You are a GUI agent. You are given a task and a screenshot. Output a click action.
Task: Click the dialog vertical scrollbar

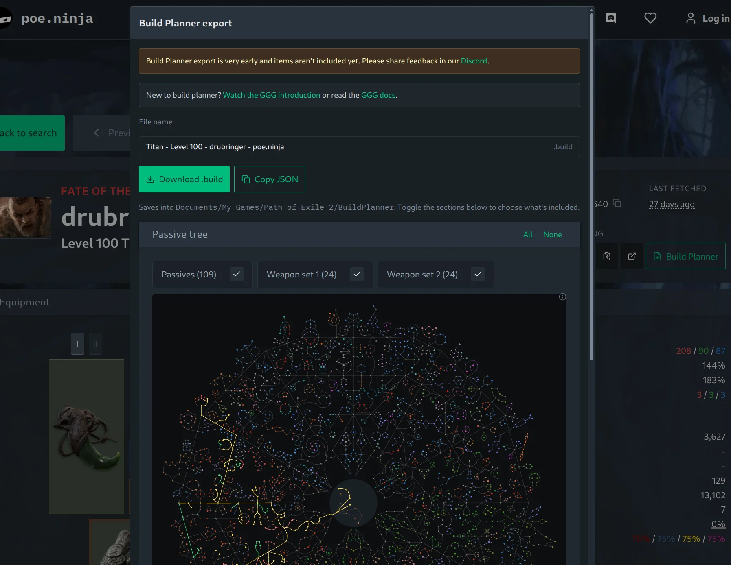(x=591, y=187)
